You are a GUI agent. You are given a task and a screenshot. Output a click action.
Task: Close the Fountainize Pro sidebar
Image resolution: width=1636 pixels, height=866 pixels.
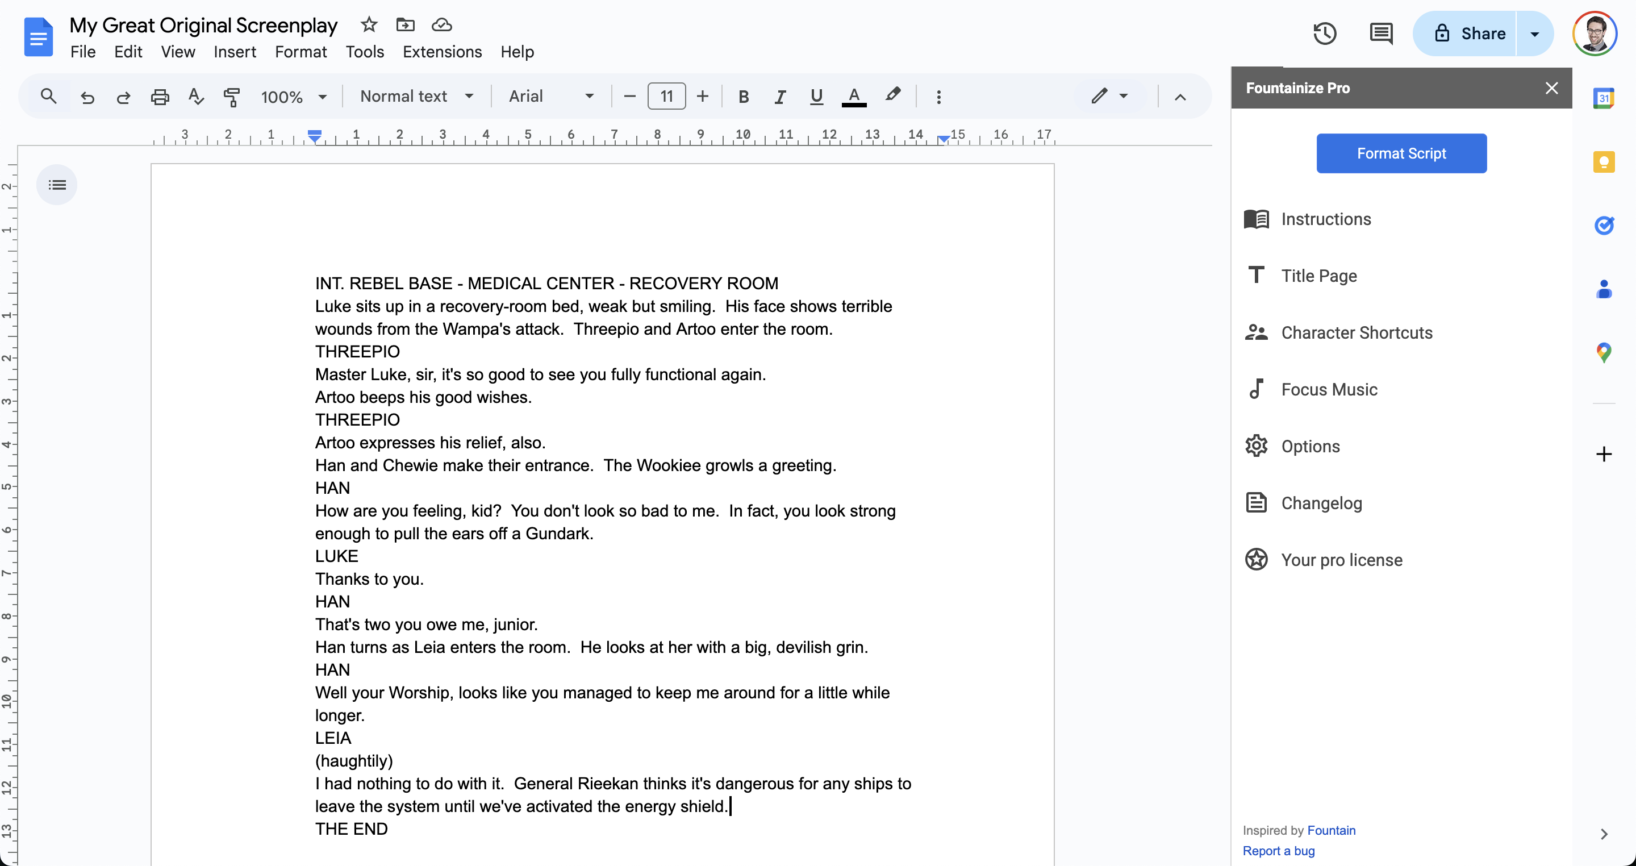point(1551,88)
